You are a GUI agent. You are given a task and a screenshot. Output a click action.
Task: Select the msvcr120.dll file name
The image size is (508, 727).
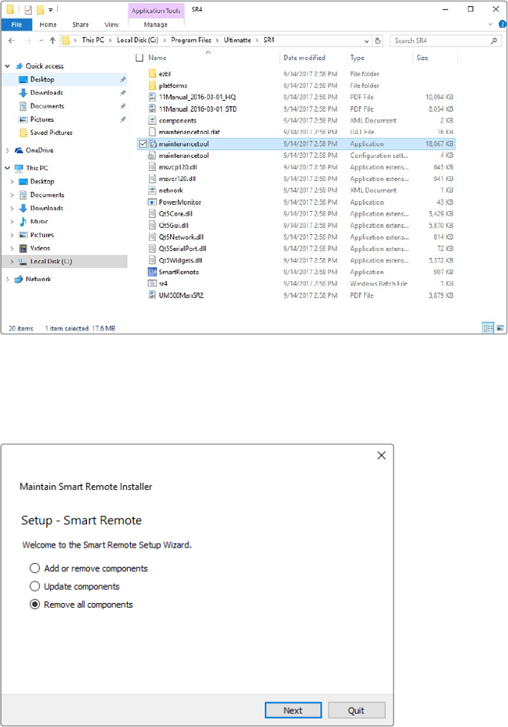click(178, 179)
